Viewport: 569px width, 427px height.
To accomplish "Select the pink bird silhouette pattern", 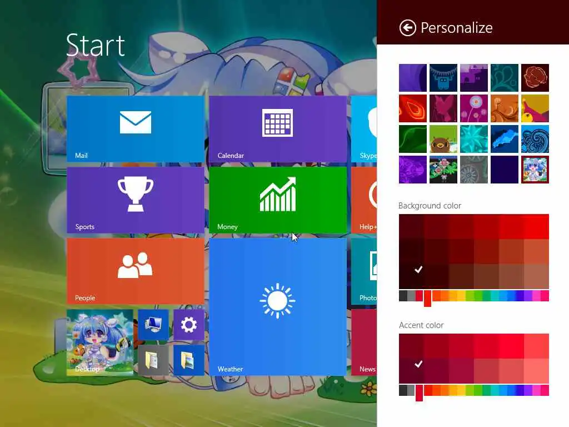I will click(x=443, y=108).
